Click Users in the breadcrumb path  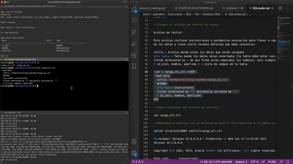click(146, 14)
